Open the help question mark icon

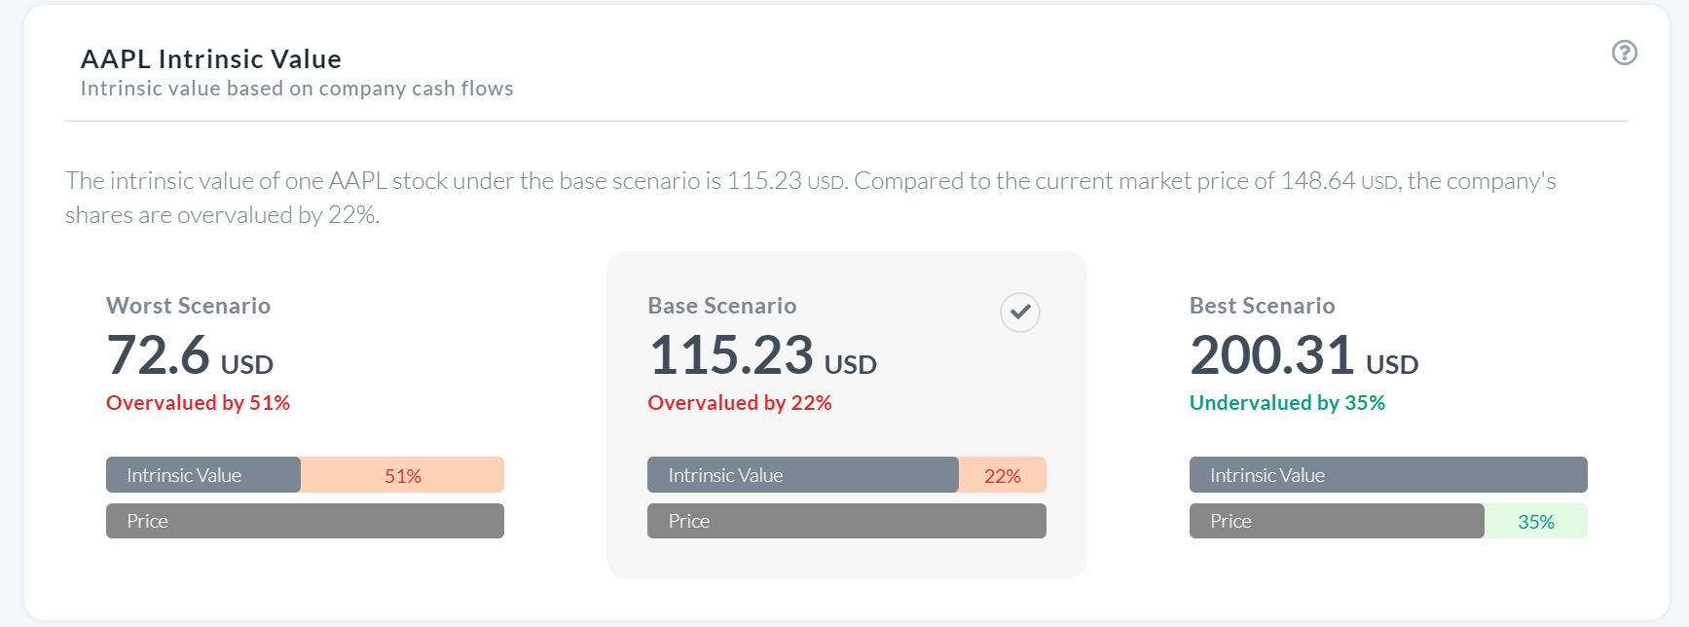(1624, 53)
